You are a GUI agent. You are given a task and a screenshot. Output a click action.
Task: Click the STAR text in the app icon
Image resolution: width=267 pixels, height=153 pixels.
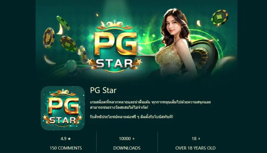pyautogui.click(x=63, y=120)
